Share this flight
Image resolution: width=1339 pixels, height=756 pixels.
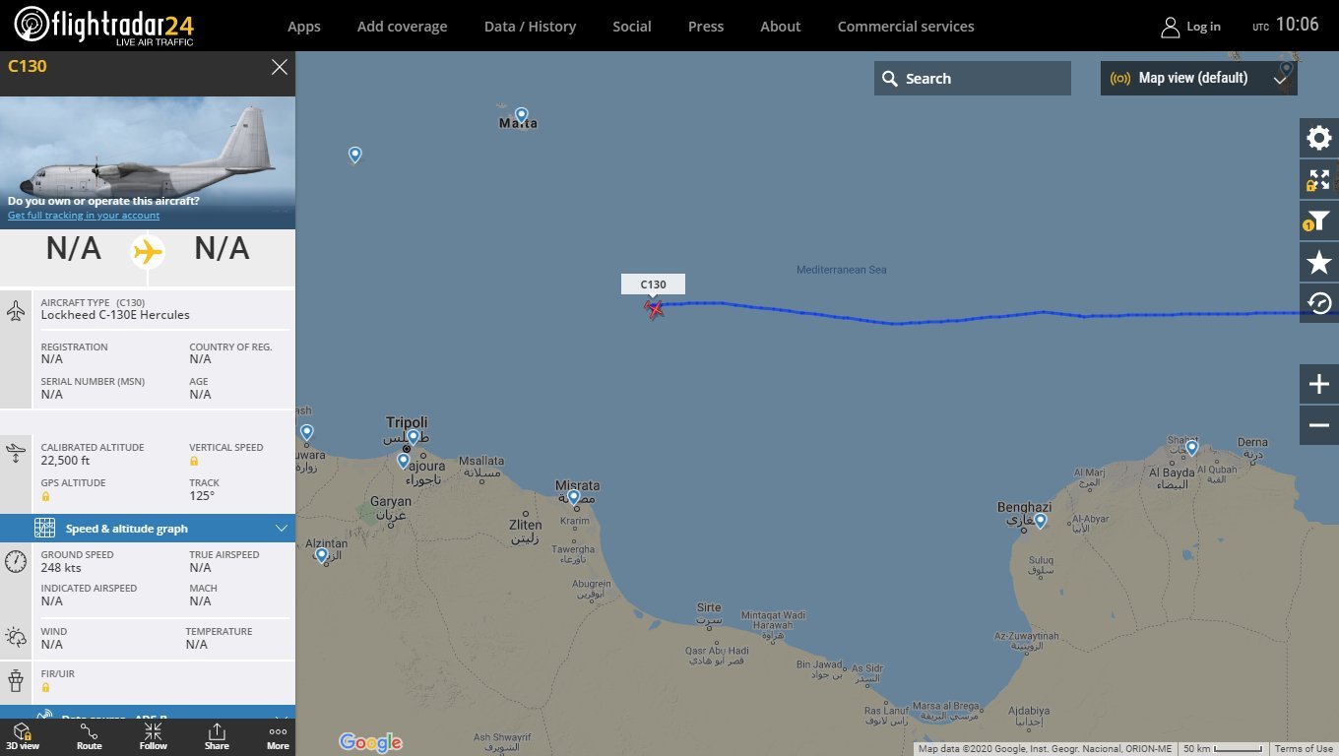[217, 736]
